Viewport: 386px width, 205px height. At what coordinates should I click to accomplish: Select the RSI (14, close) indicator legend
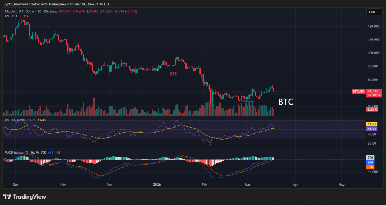click(x=15, y=120)
